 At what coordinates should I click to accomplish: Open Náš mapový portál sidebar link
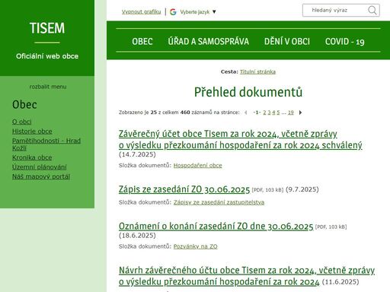(41, 176)
